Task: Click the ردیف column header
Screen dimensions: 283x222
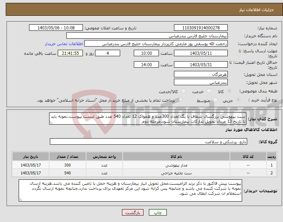Action: pyautogui.click(x=272, y=156)
